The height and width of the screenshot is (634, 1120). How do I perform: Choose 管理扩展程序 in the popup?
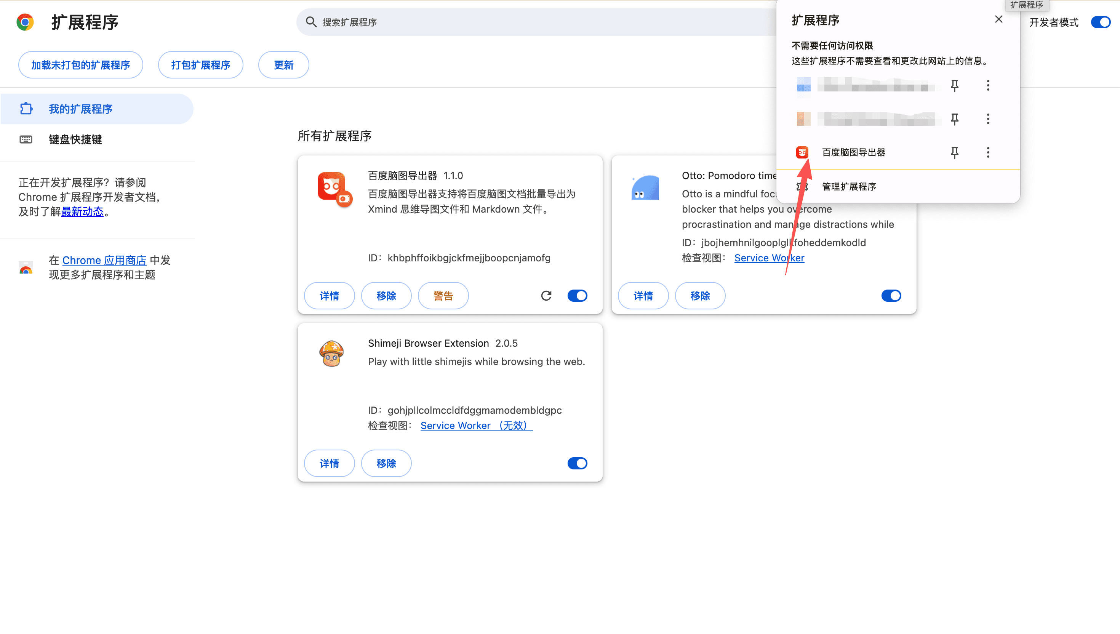click(849, 186)
